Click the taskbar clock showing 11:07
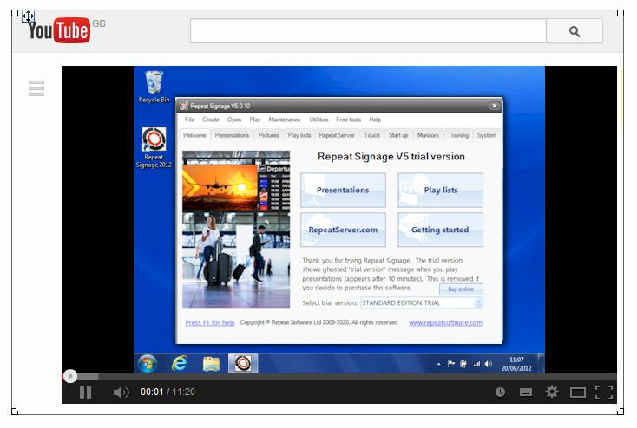 click(516, 364)
